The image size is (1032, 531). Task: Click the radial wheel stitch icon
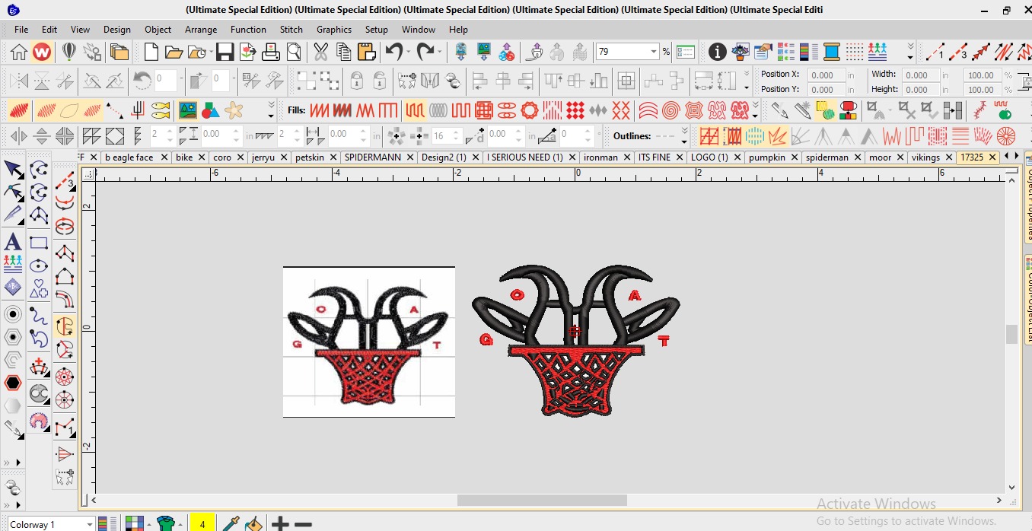click(x=1006, y=136)
